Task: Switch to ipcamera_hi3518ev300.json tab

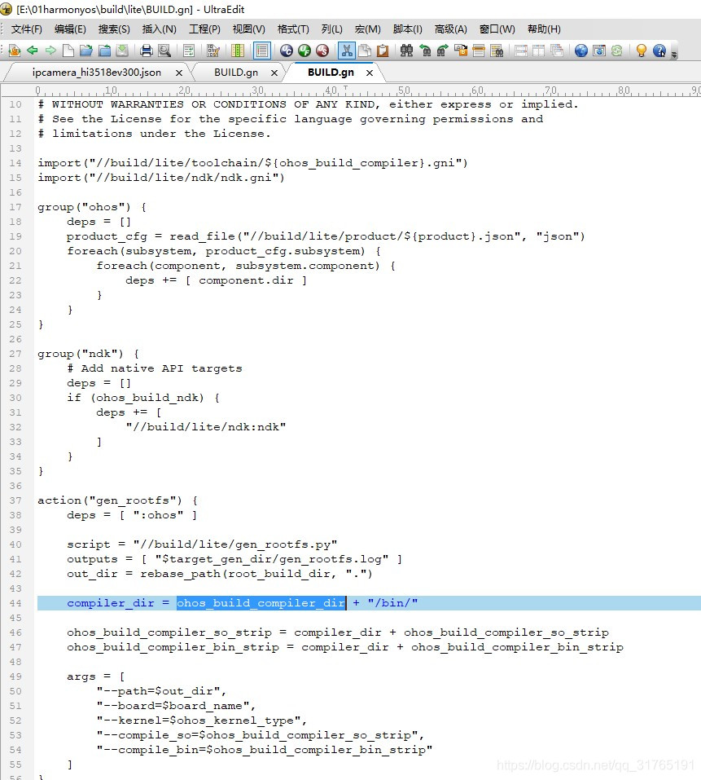Action: 97,73
